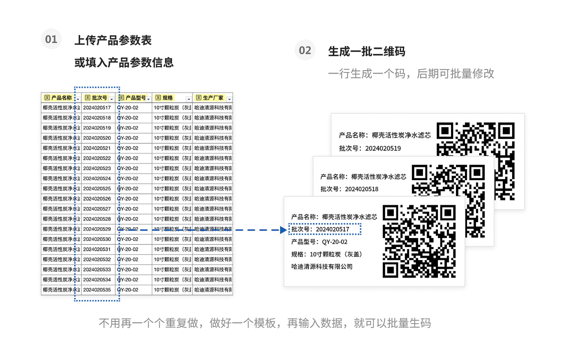Click the subtitle 一行生成一个码,后期可批量修改
561x360 pixels.
411,74
